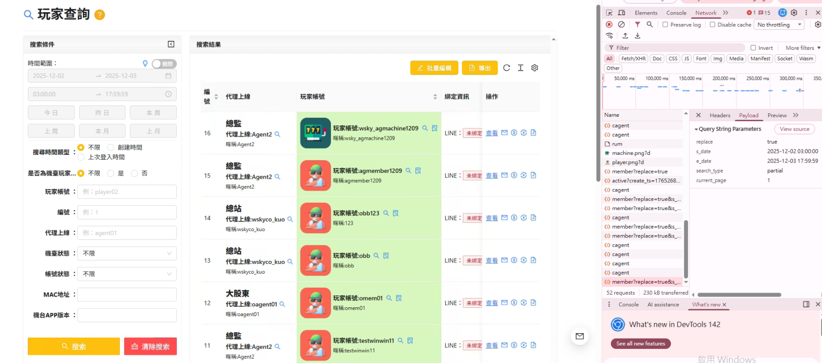Clear the DevTools network log
Screen dimensions: 822x363
[621, 24]
